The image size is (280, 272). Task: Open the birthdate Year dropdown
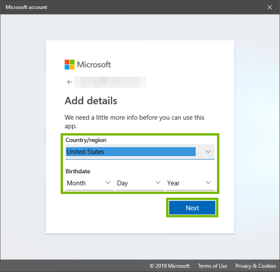(190, 183)
